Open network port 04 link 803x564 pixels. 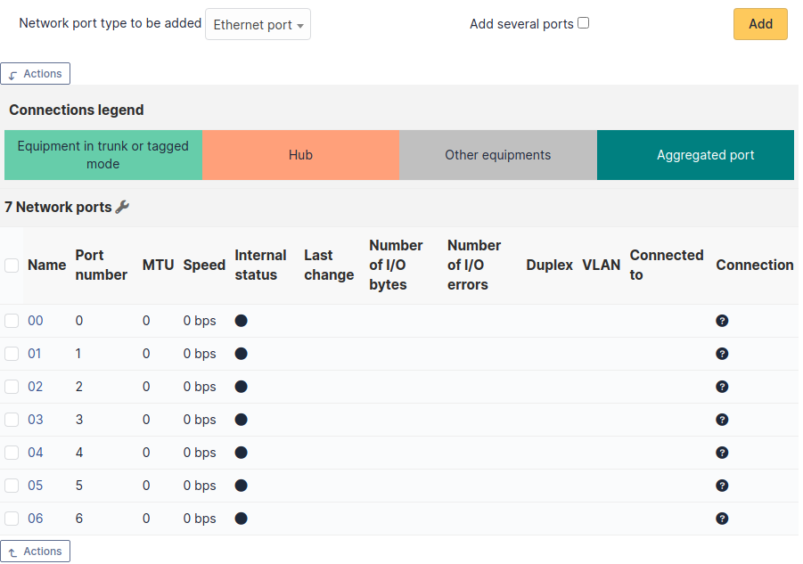36,453
